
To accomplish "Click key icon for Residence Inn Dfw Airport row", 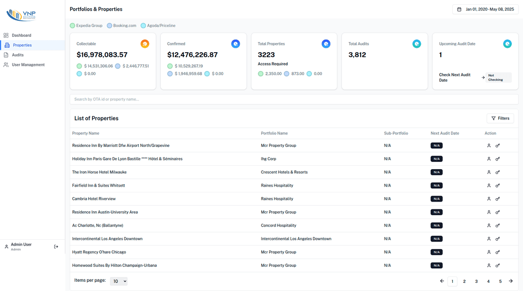I will coord(498,145).
